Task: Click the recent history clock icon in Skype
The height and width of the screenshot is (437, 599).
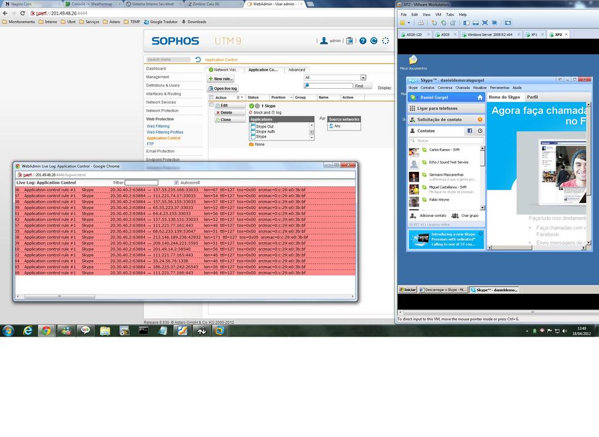Action: (x=480, y=131)
